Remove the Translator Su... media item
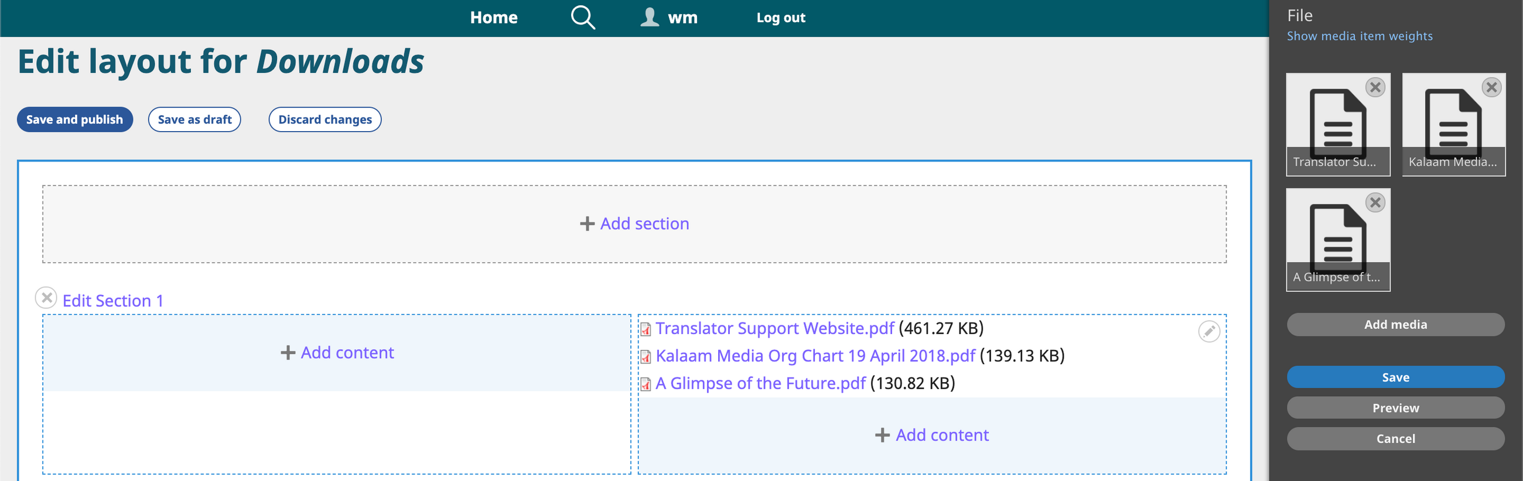This screenshot has width=1523, height=481. click(1375, 87)
